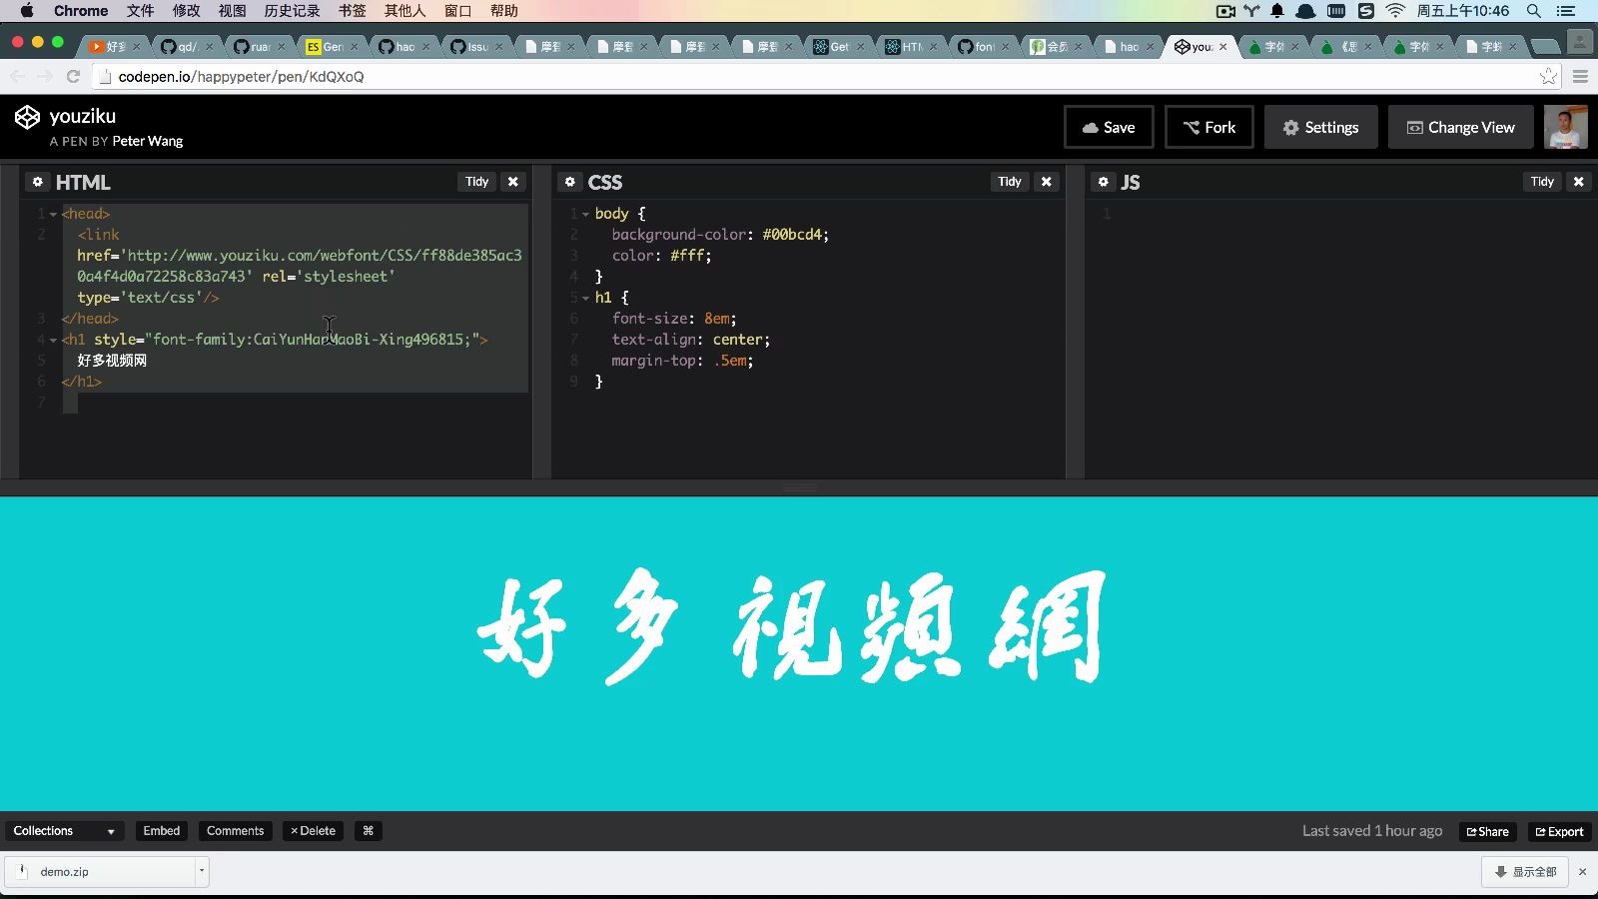Open the Chrome bookmarks menu 书签

click(x=353, y=11)
